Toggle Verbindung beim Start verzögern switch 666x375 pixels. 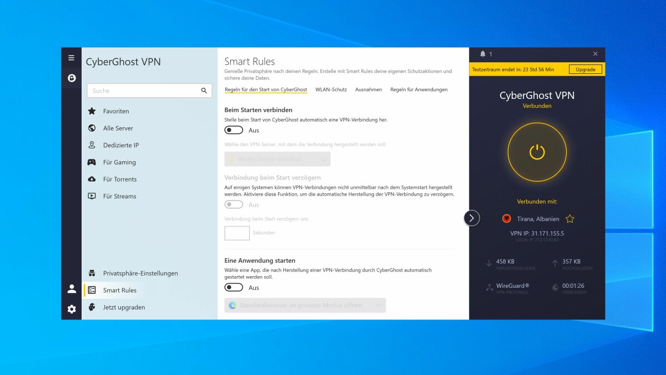tap(234, 204)
